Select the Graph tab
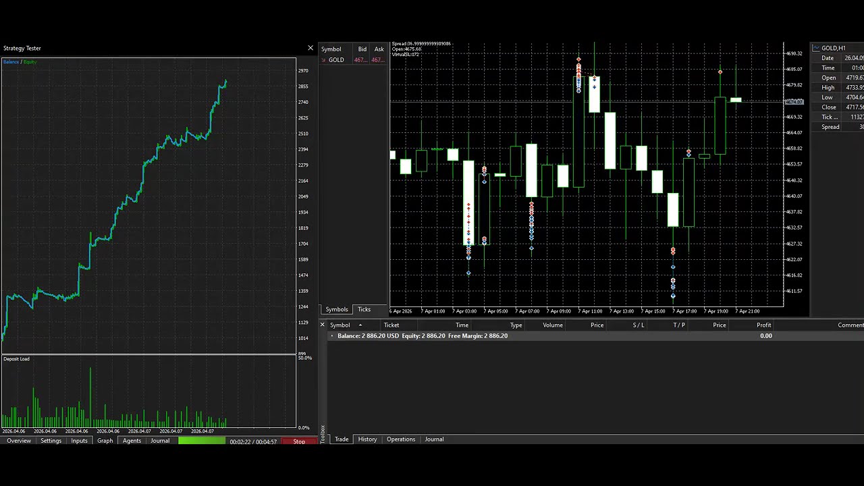This screenshot has height=486, width=864. point(105,441)
